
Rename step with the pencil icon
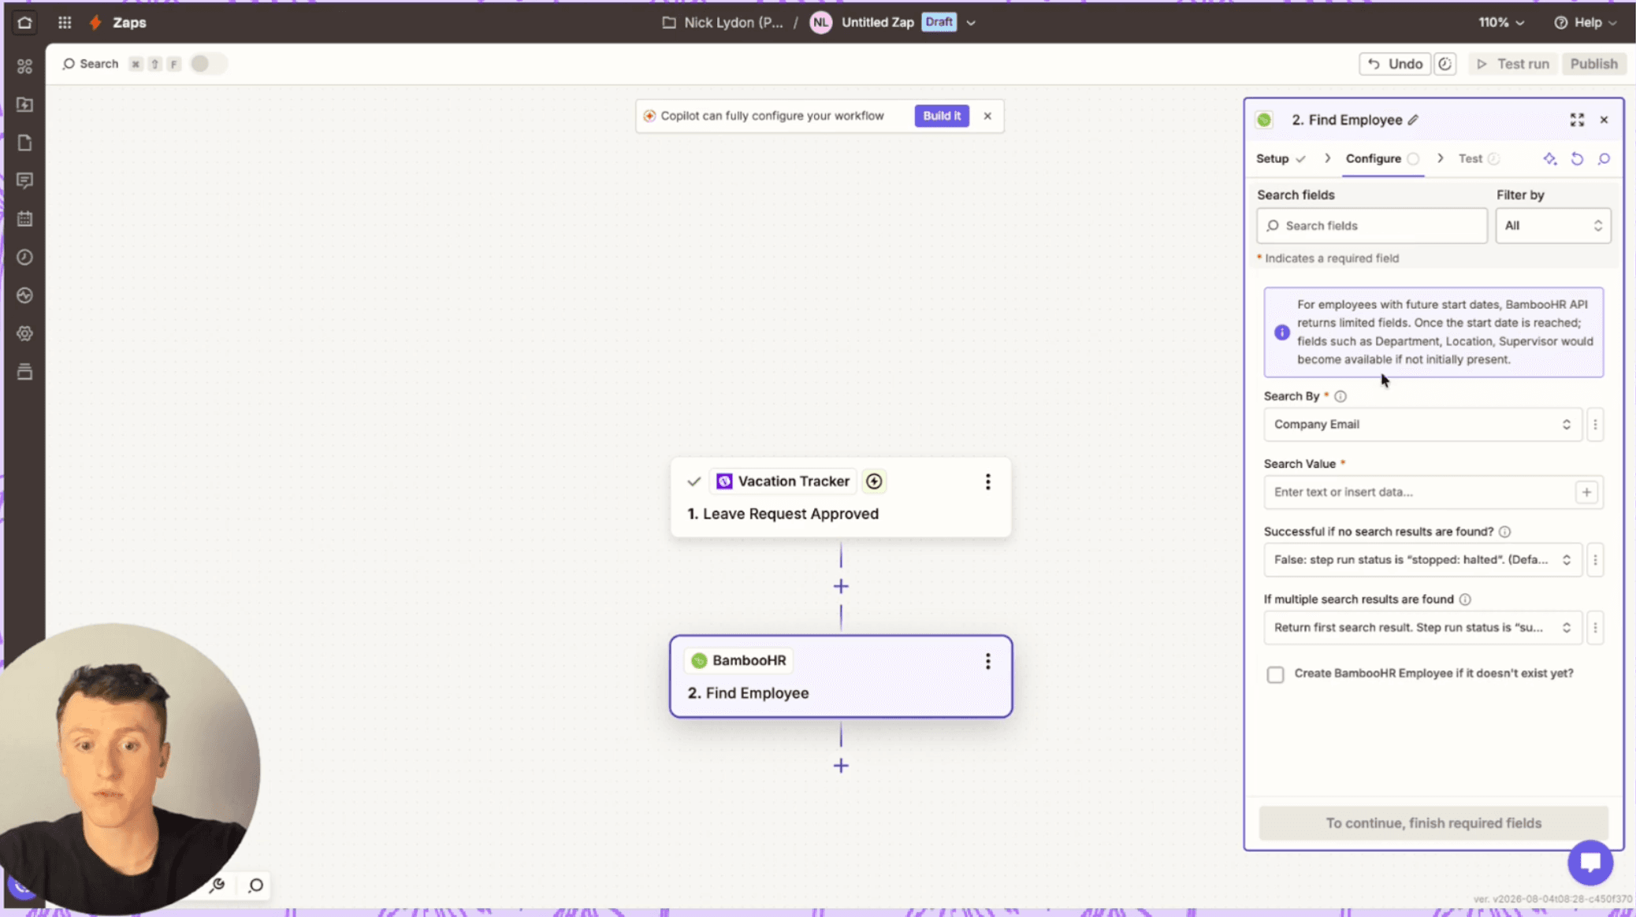(1414, 120)
